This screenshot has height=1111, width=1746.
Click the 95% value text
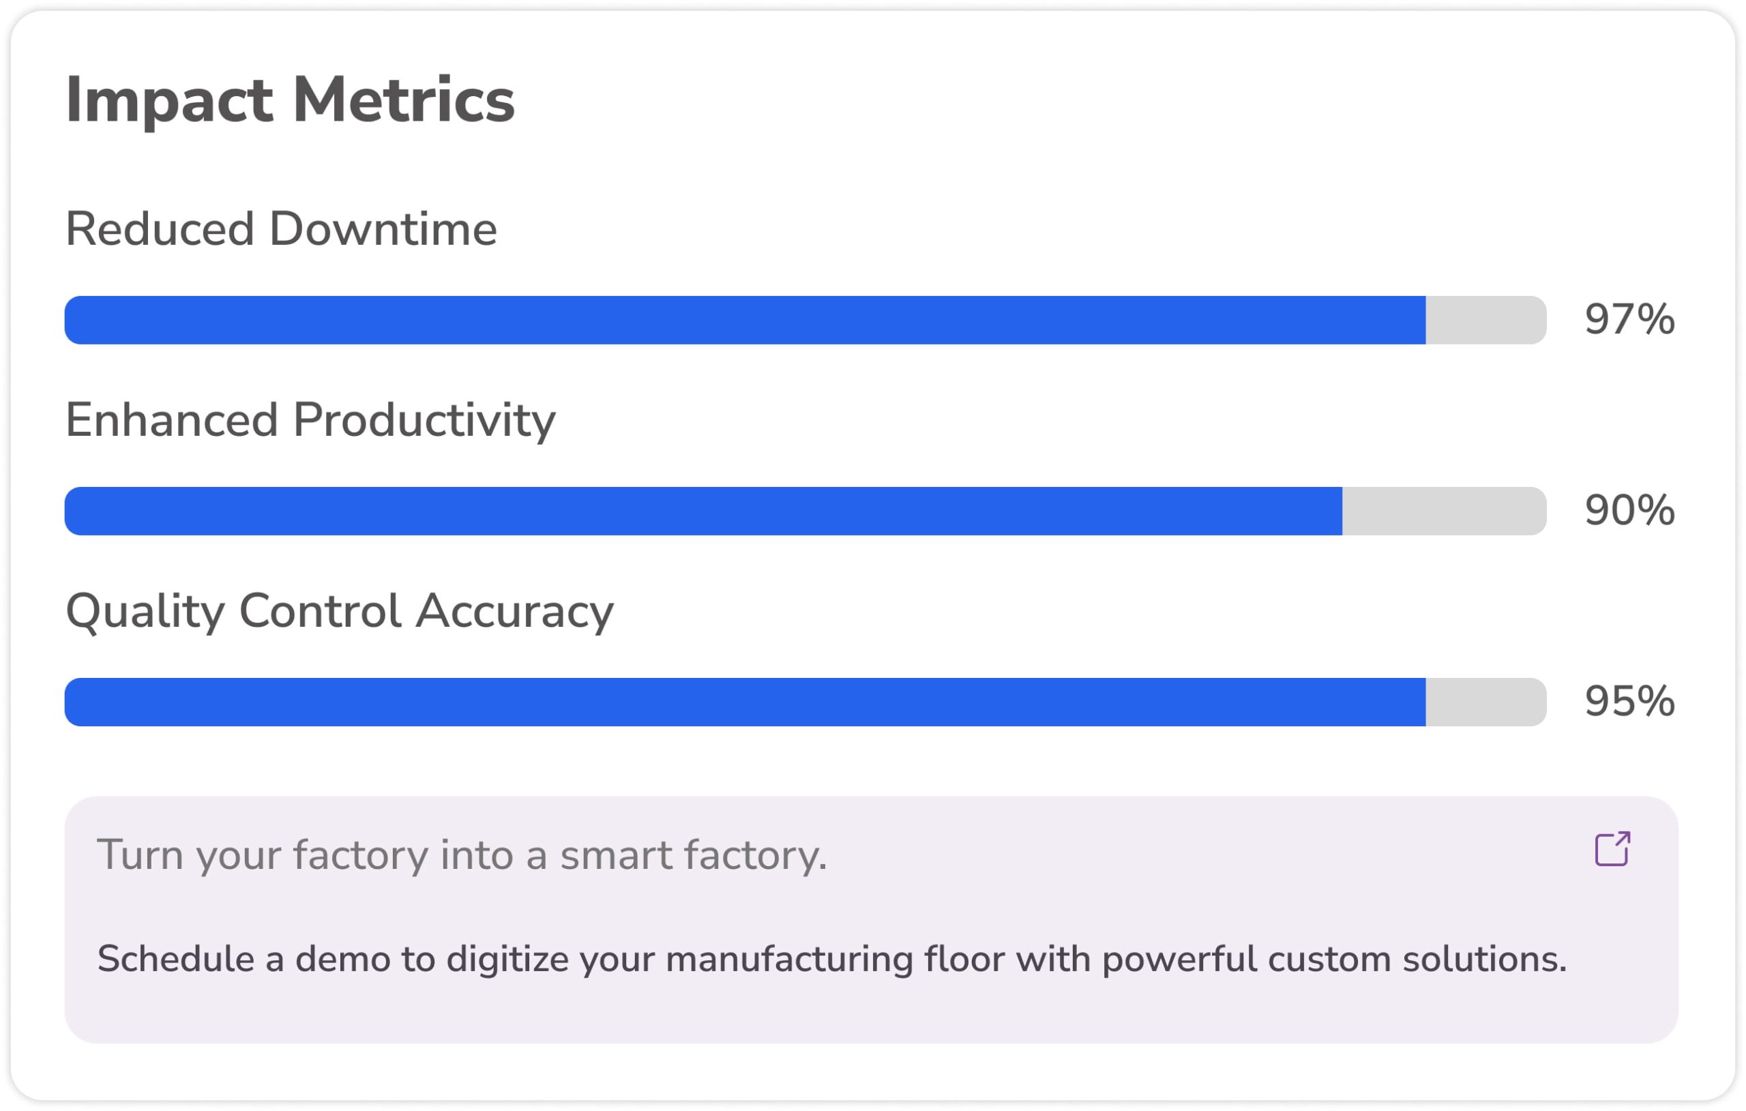click(1629, 702)
